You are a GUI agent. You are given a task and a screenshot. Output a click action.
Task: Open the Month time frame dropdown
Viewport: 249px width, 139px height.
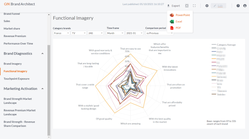coord(115,33)
